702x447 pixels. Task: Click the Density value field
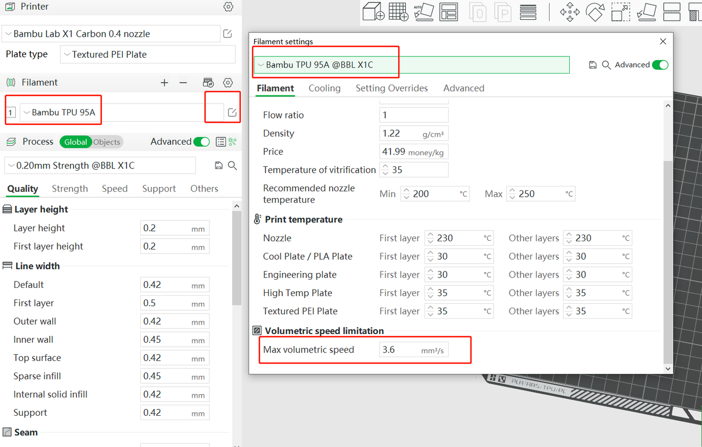tap(414, 133)
